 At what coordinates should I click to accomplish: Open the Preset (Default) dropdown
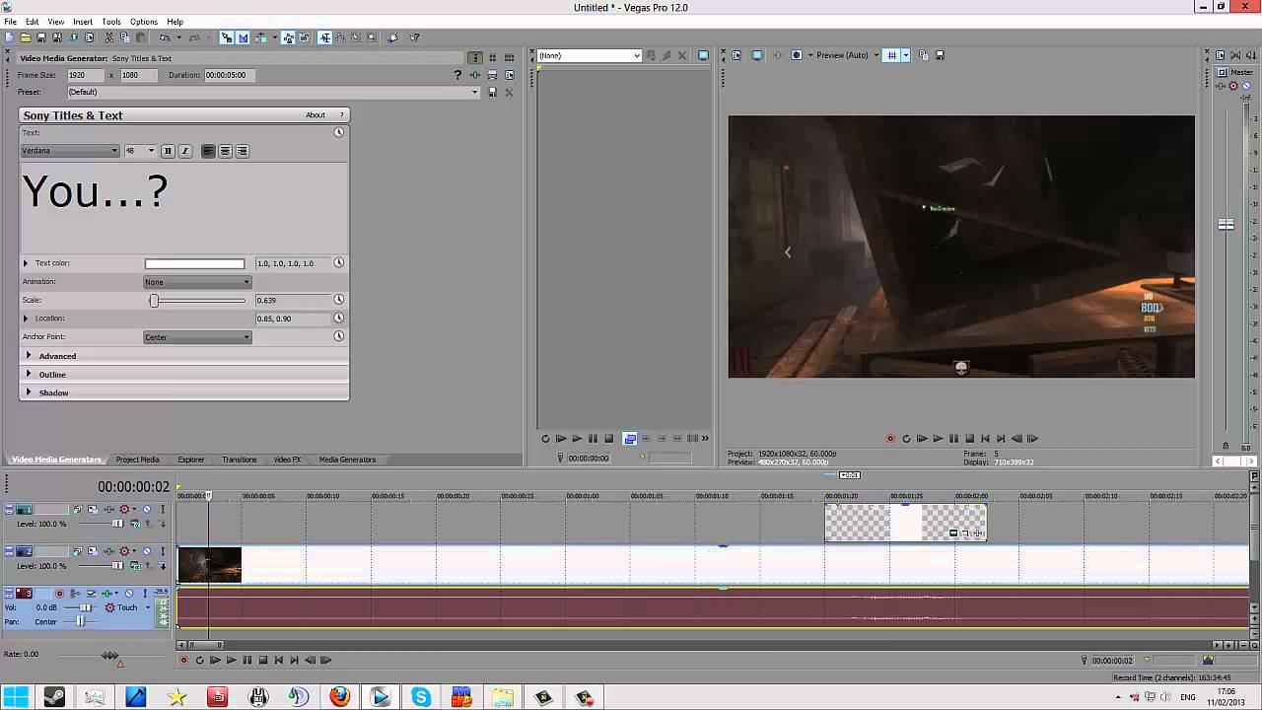(x=273, y=92)
